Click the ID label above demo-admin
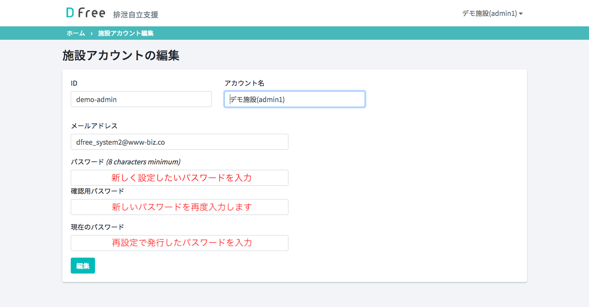 [74, 83]
